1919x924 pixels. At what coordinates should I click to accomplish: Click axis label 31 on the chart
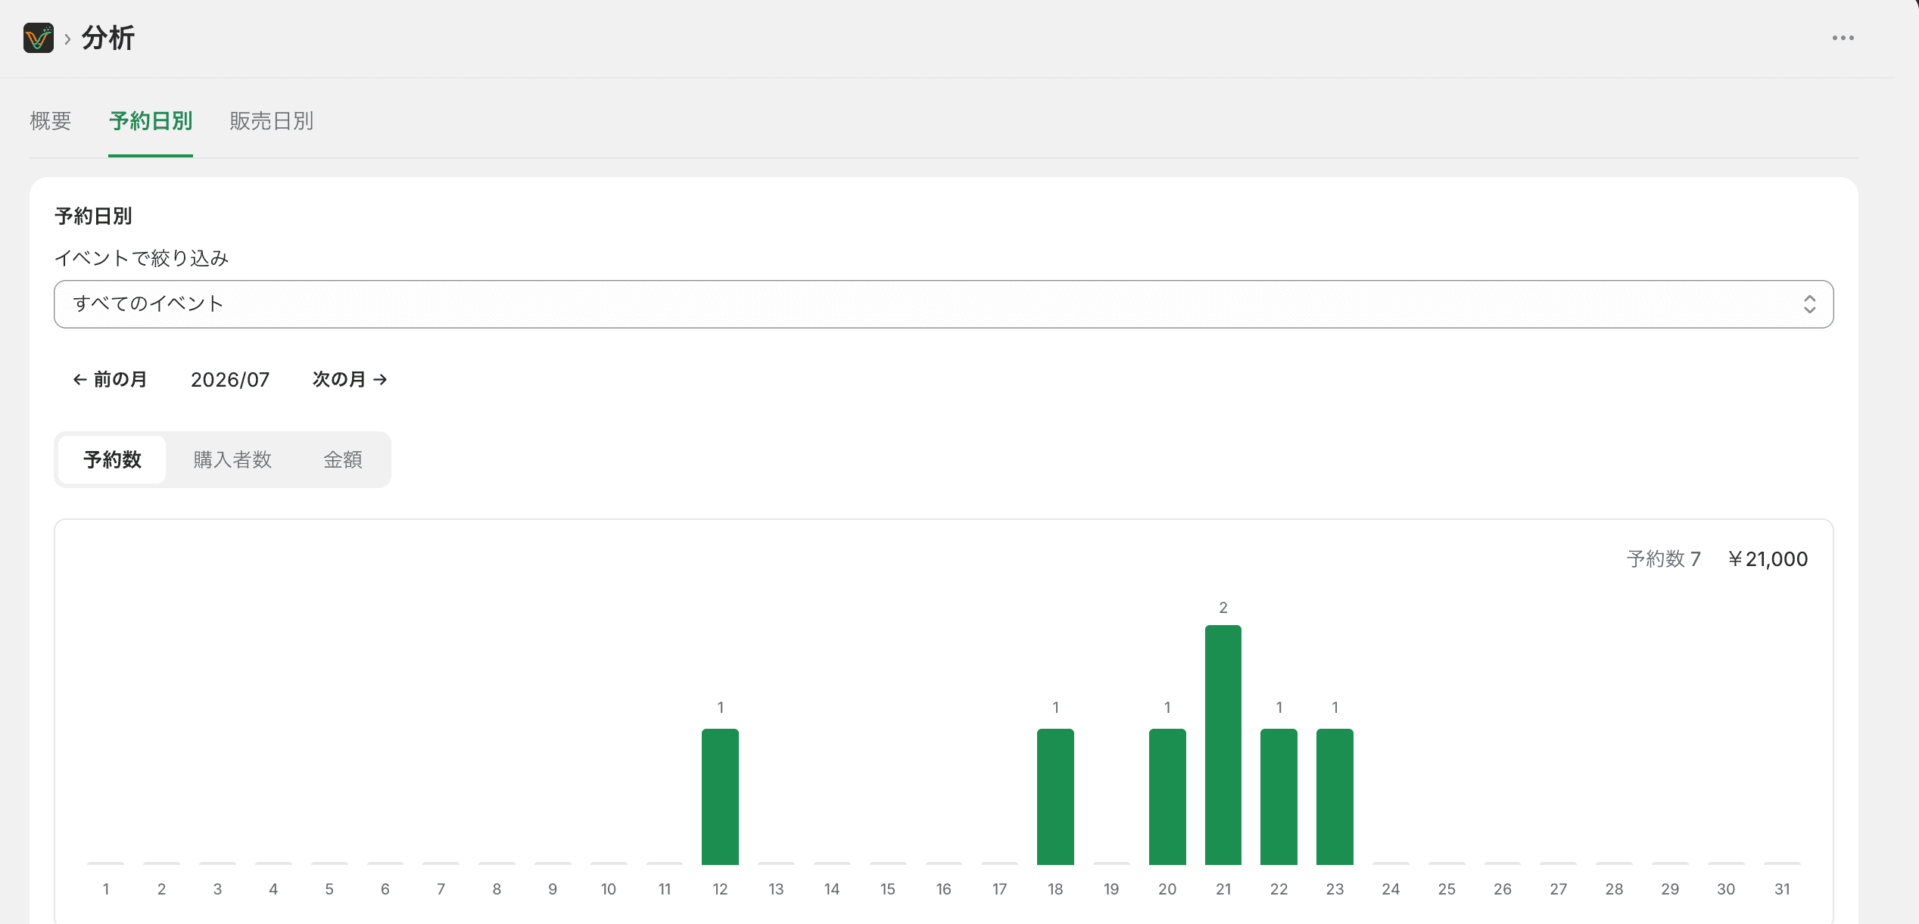tap(1782, 889)
